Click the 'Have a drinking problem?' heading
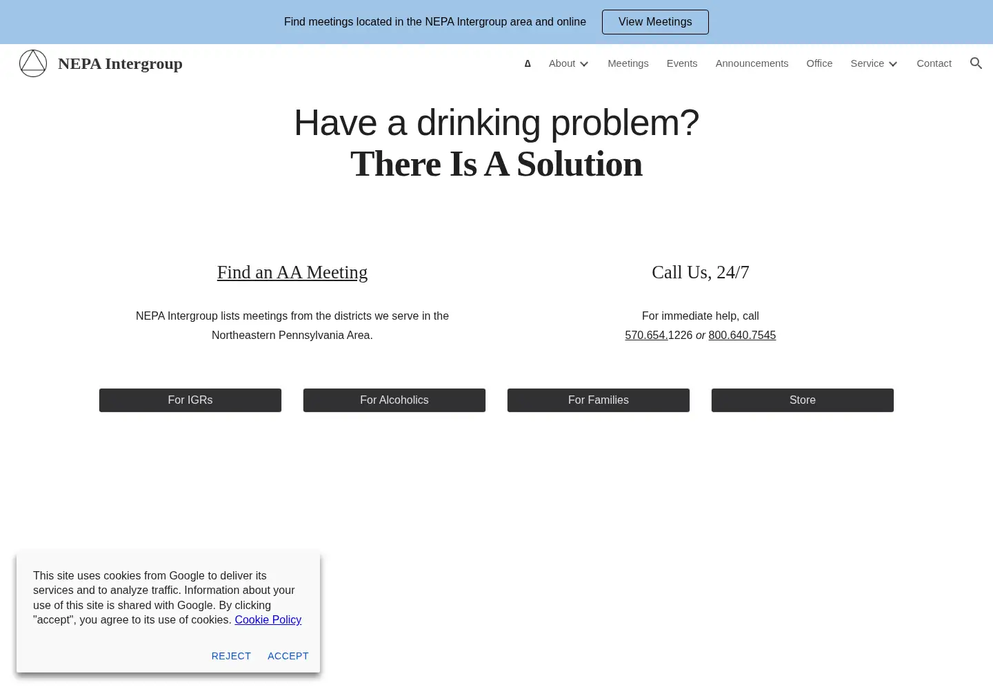The height and width of the screenshot is (689, 993). tap(496, 123)
